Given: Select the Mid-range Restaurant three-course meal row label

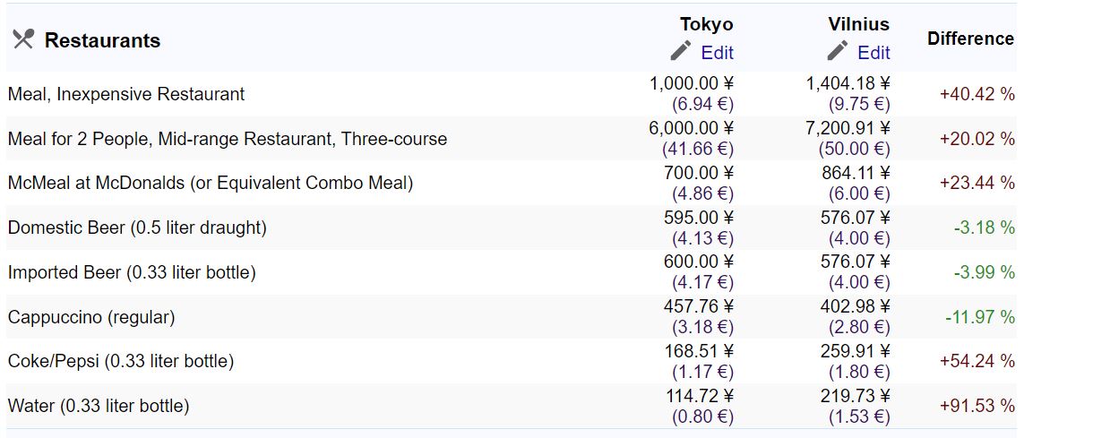Looking at the screenshot, I should click(228, 139).
